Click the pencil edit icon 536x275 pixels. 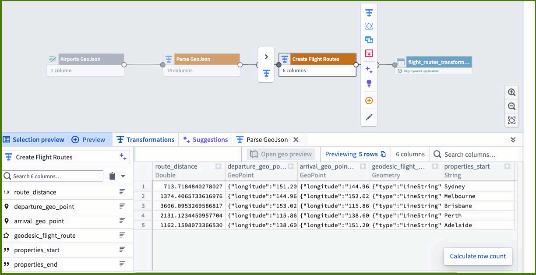(x=369, y=117)
